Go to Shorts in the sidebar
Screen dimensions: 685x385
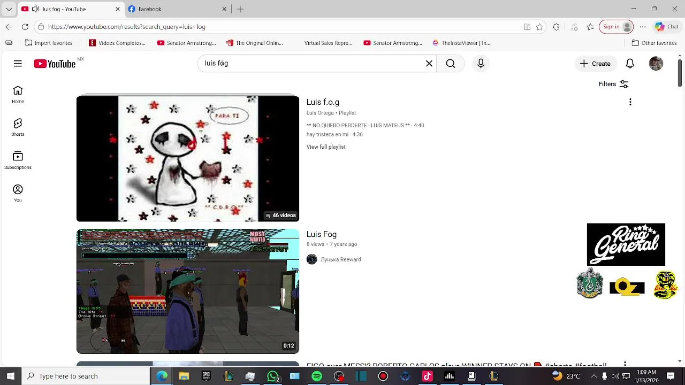pyautogui.click(x=18, y=128)
